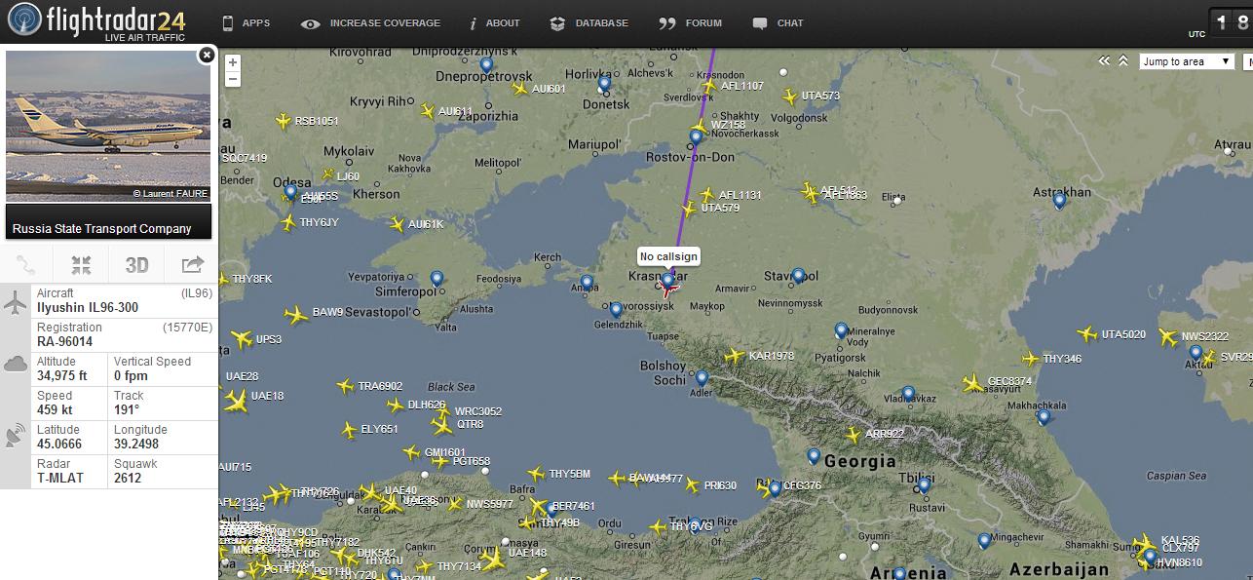Zoom in the map with plus button
This screenshot has height=580, width=1253.
pos(233,62)
